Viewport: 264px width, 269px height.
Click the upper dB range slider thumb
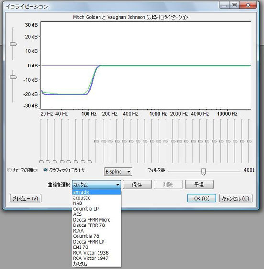pos(13,44)
